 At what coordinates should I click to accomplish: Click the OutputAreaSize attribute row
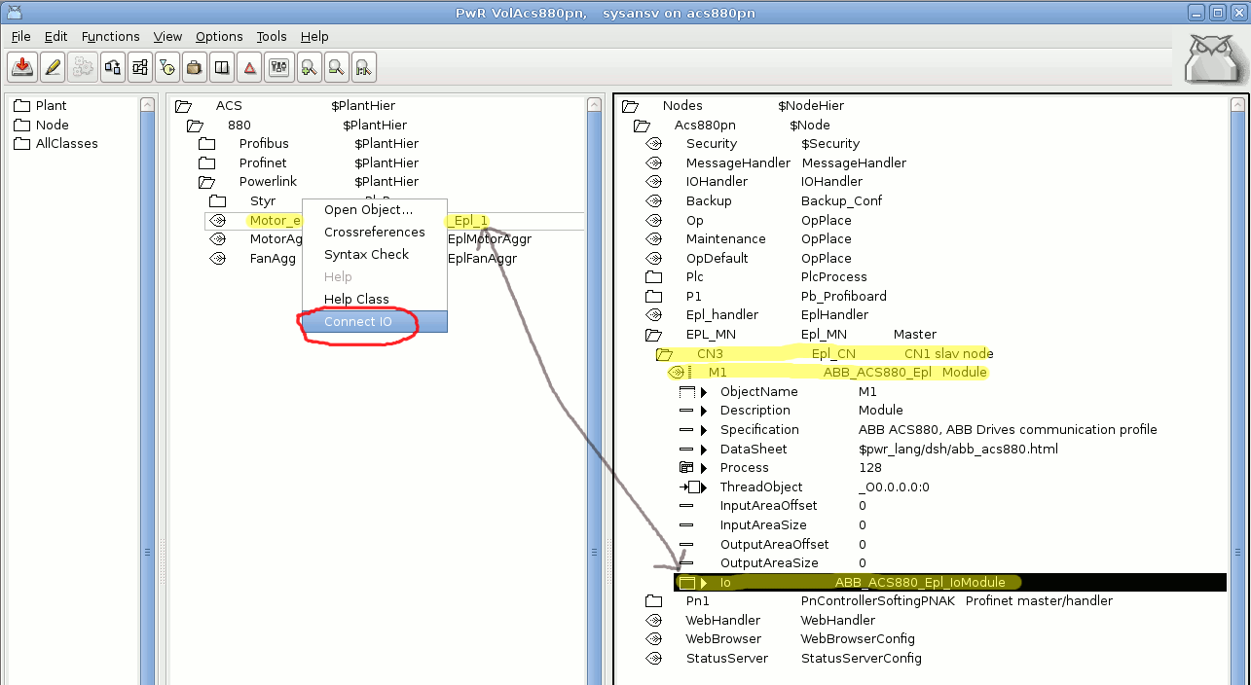click(772, 563)
